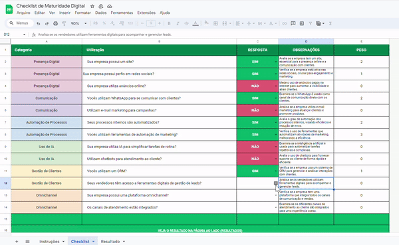Open RESPOSTA dropdown for omnichannel platform question
The width and height of the screenshot is (399, 245).
tap(275, 195)
